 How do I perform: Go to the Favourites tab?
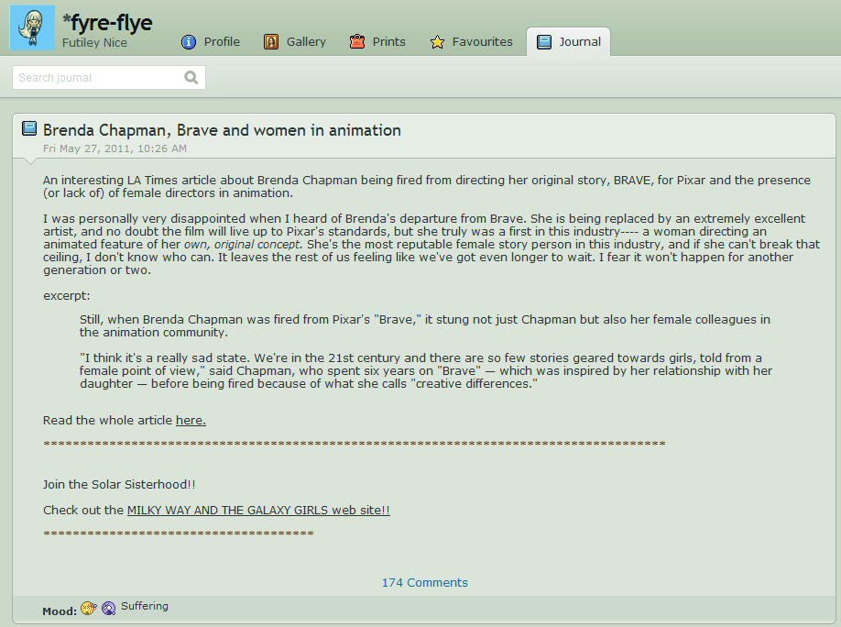click(482, 42)
